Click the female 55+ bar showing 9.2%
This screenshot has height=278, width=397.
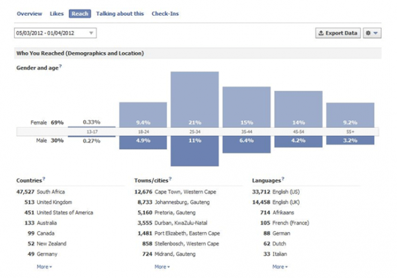(x=350, y=115)
